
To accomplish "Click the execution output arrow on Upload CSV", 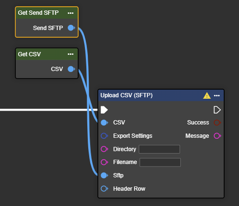I will (x=217, y=110).
